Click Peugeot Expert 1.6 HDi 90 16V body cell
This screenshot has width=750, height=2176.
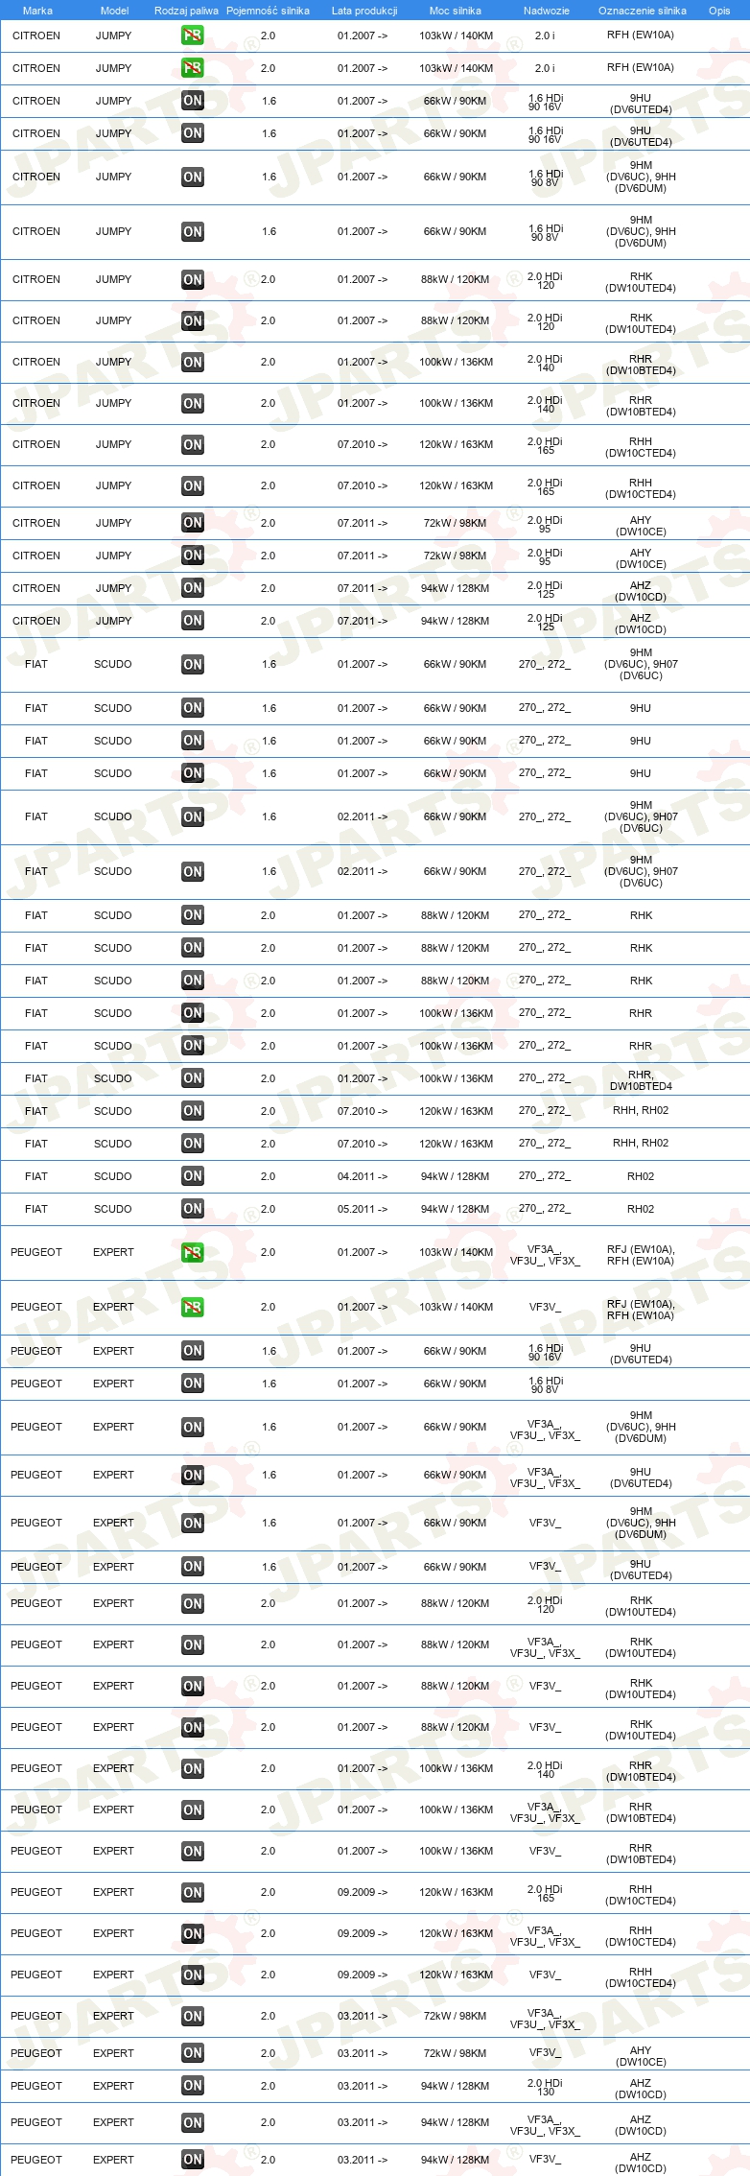545,1352
